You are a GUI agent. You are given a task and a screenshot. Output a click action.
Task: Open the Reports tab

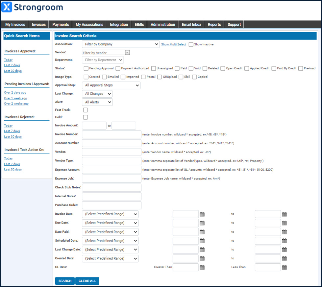(x=214, y=24)
